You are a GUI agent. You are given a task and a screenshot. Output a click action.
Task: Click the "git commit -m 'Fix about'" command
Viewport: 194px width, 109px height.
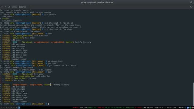point(63,65)
